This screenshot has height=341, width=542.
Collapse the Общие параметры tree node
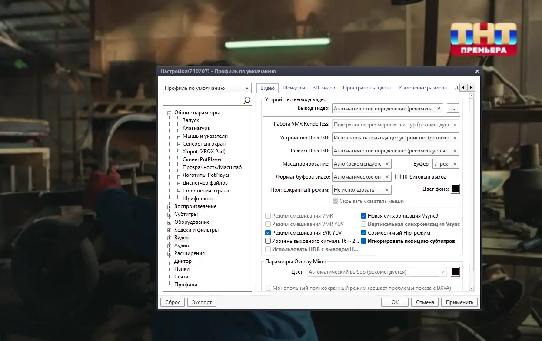coord(170,113)
